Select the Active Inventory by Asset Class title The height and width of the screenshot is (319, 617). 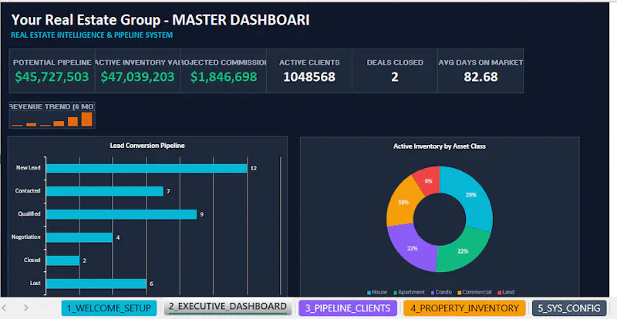pos(440,146)
